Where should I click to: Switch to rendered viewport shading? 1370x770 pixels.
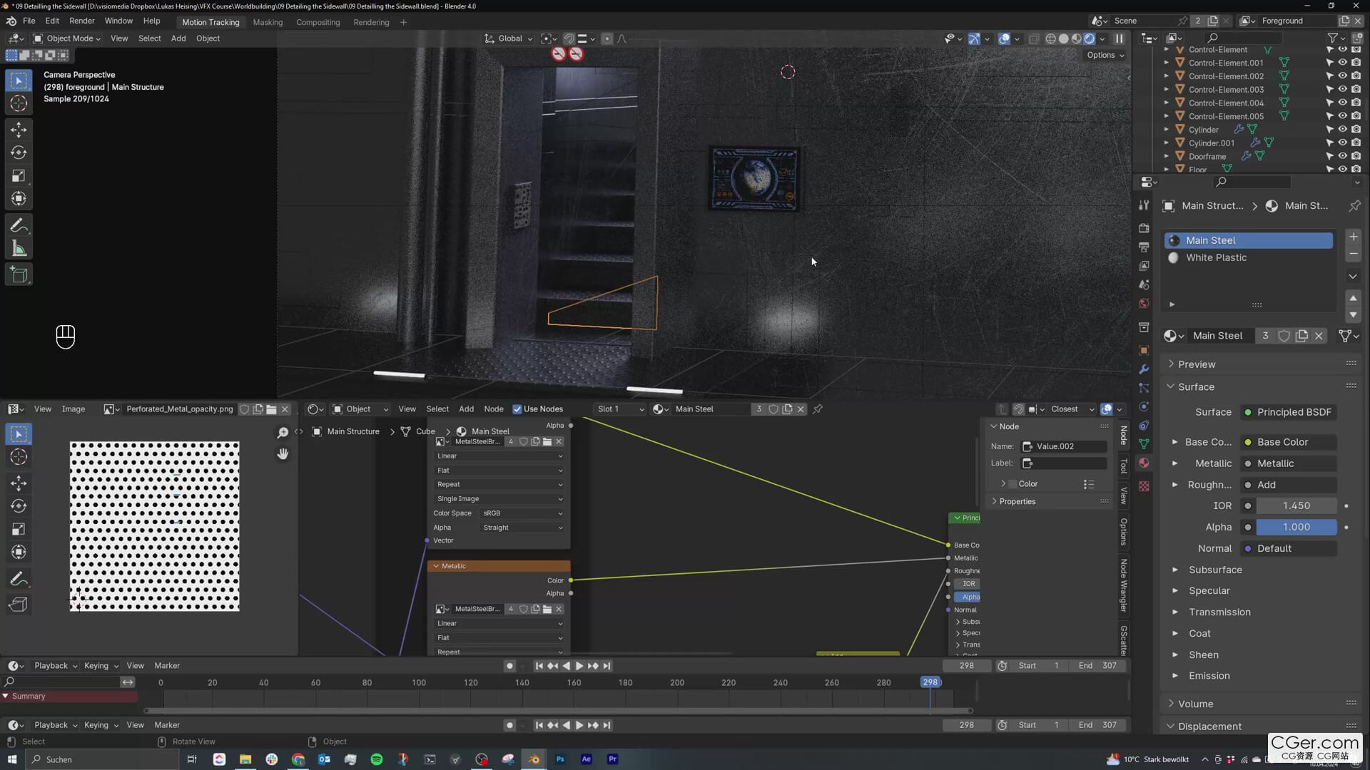[1089, 38]
